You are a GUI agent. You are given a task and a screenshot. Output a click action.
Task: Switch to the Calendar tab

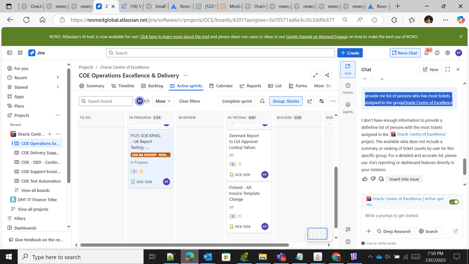click(221, 85)
